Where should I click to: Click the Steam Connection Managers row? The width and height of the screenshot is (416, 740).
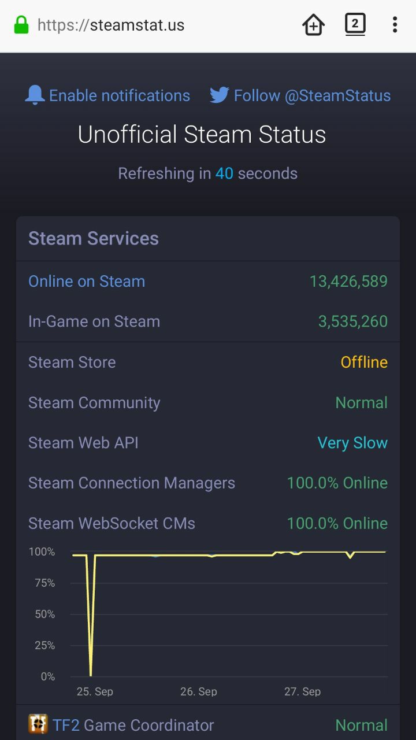pos(208,483)
